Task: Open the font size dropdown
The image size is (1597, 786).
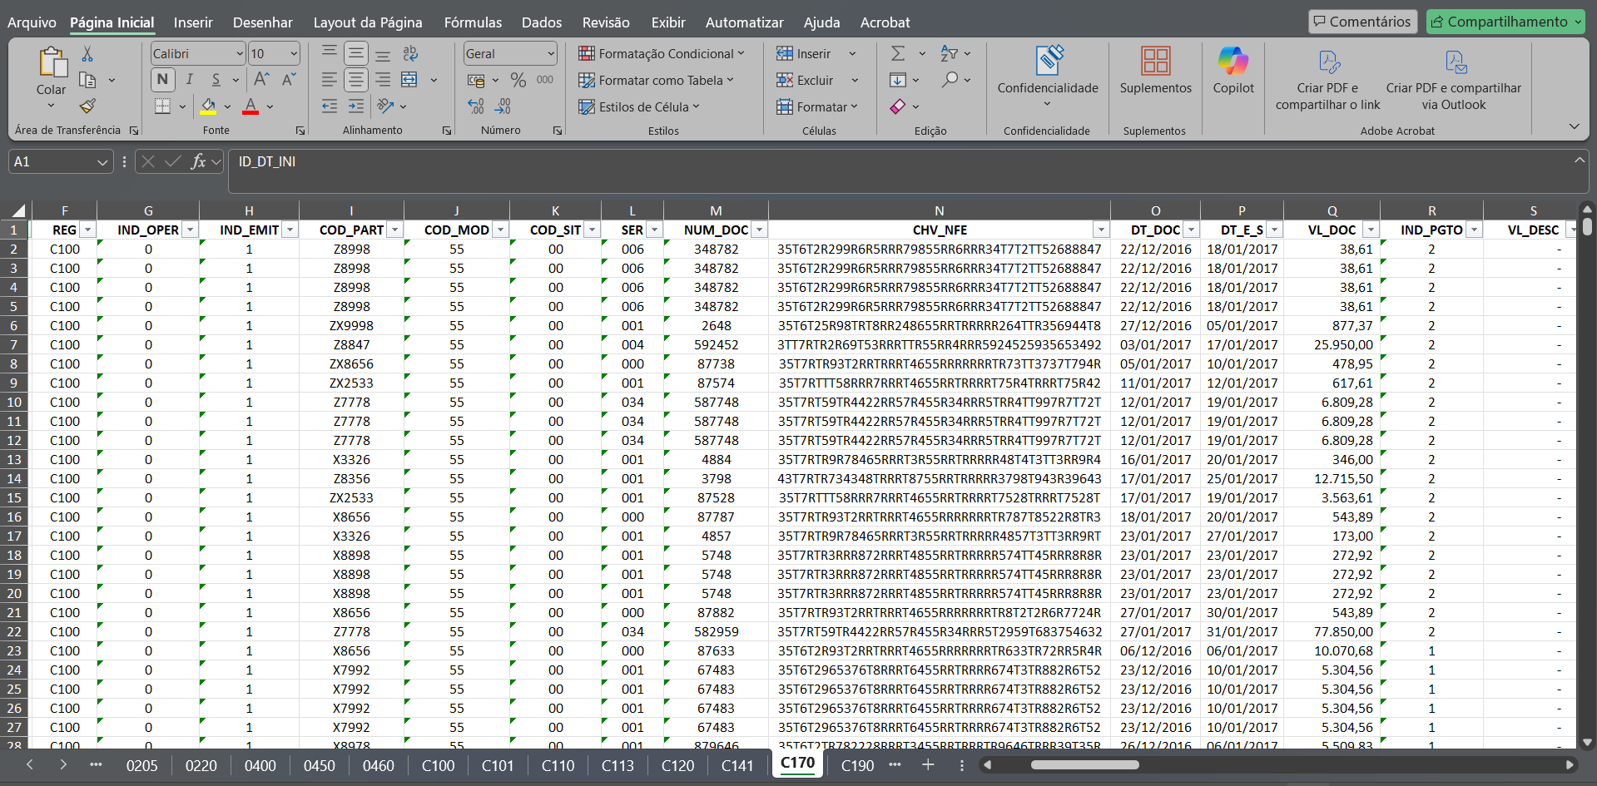Action: click(292, 52)
